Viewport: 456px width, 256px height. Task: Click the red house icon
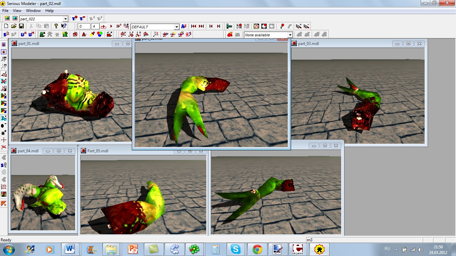pos(75,34)
